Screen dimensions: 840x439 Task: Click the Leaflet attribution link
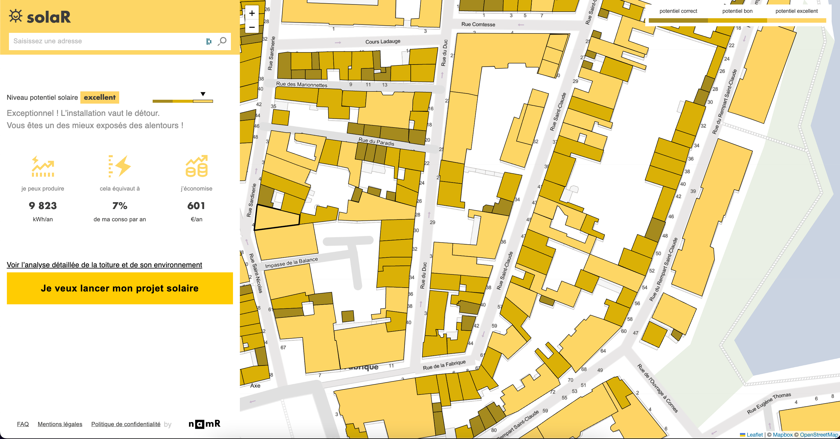(754, 435)
